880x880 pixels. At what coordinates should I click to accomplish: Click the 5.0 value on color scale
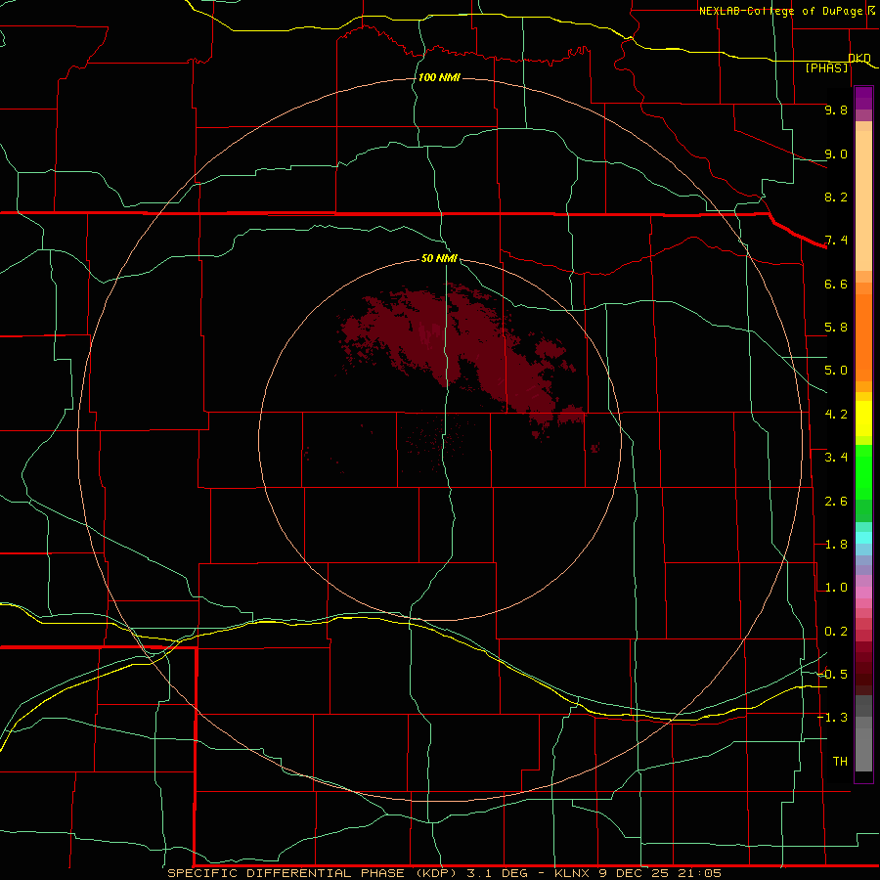click(836, 371)
